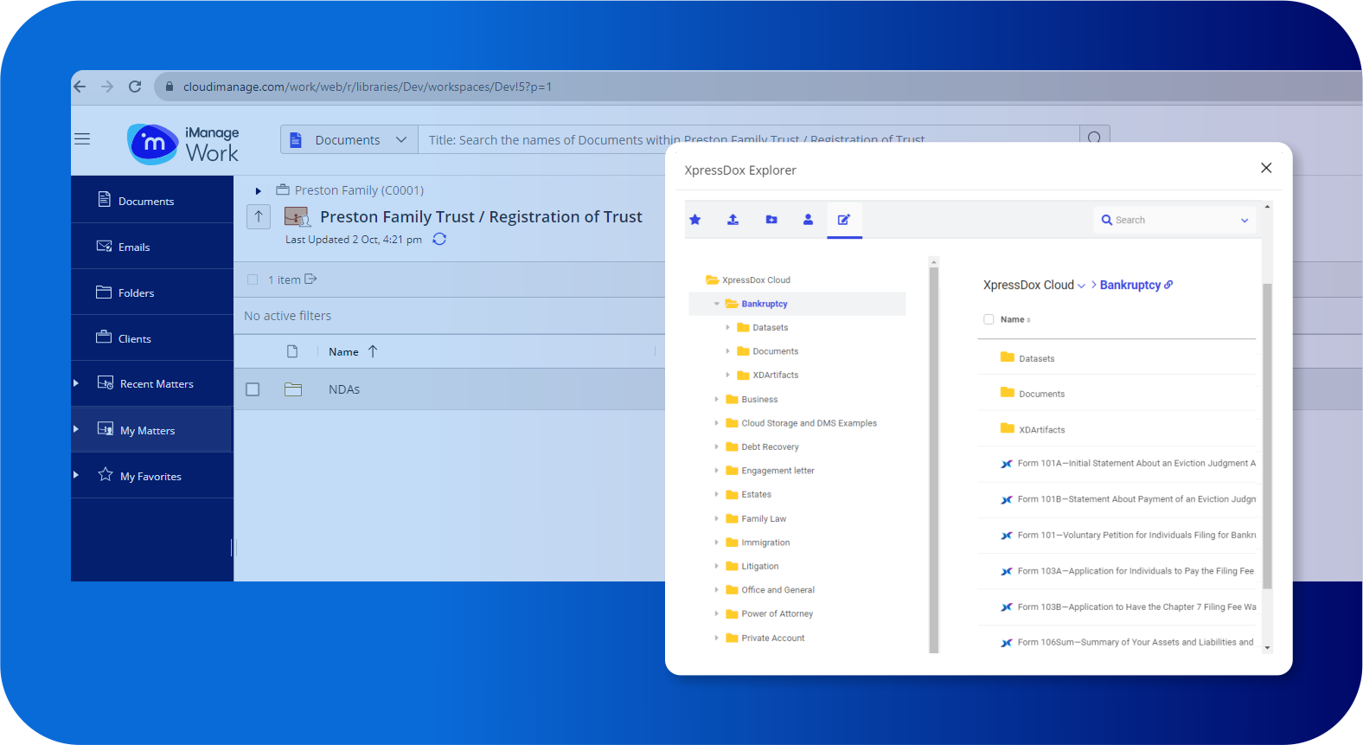Image resolution: width=1363 pixels, height=745 pixels.
Task: Click the copy link icon beside Bankruptcy breadcrumb
Action: tap(1169, 285)
